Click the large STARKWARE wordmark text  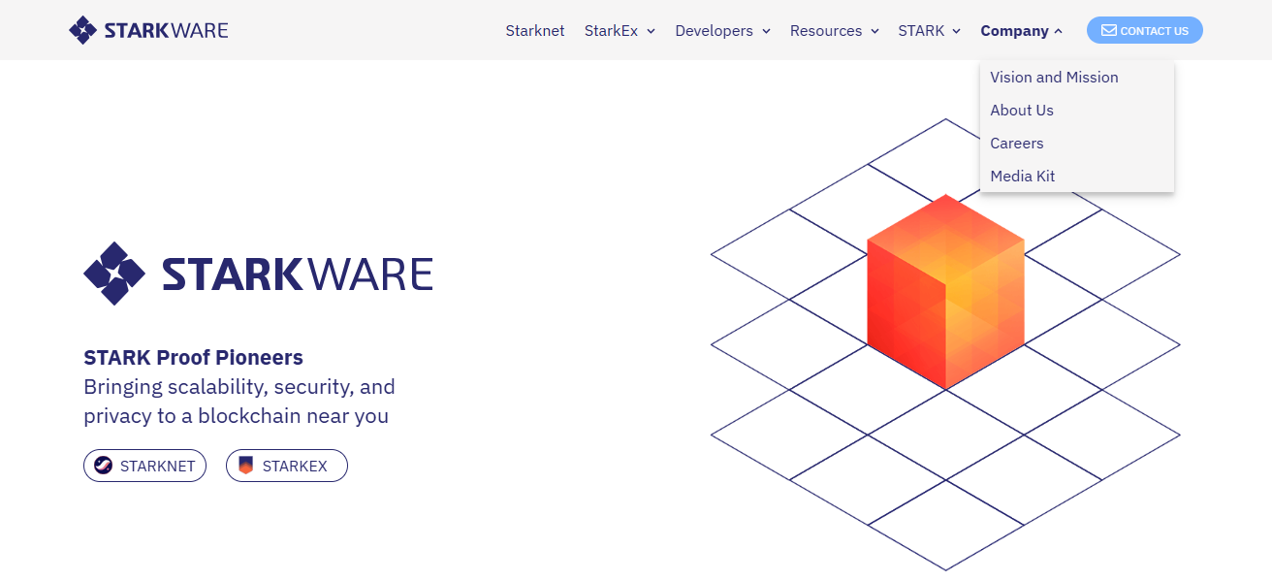(297, 274)
